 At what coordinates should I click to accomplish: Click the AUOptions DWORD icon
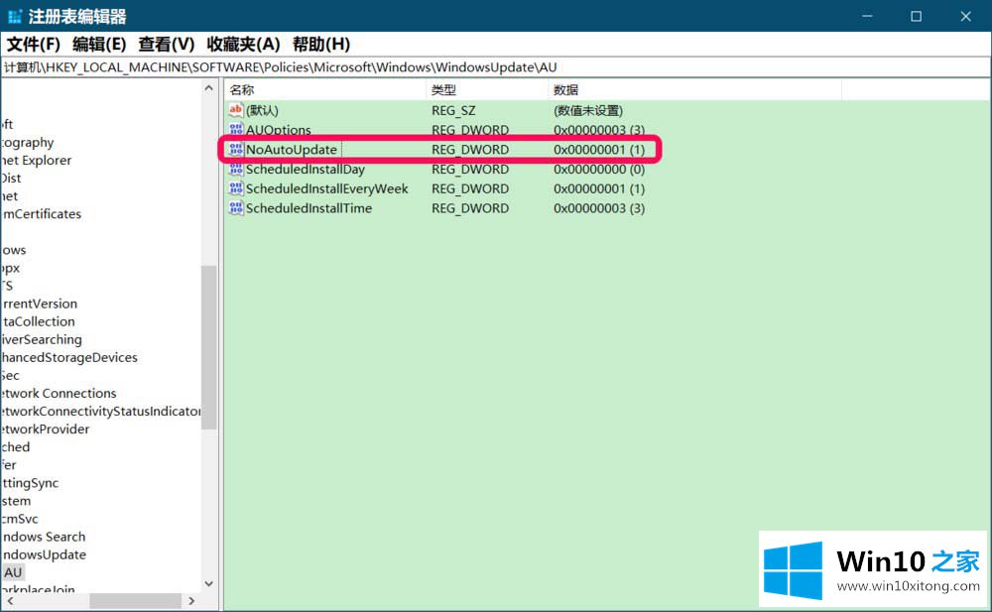235,130
